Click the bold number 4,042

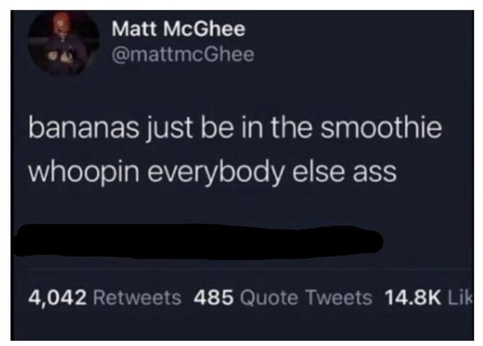[x=57, y=298]
